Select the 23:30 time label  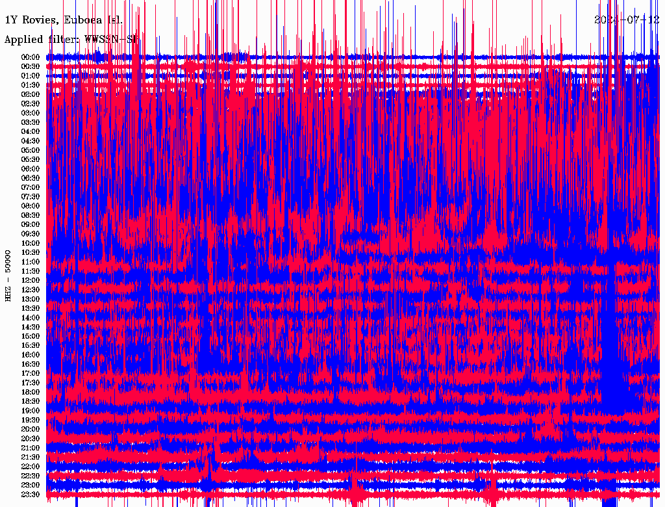[31, 495]
